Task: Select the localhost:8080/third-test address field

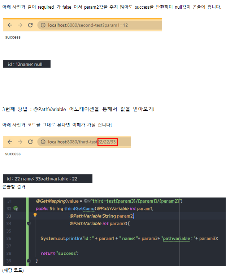Action: 84,142
